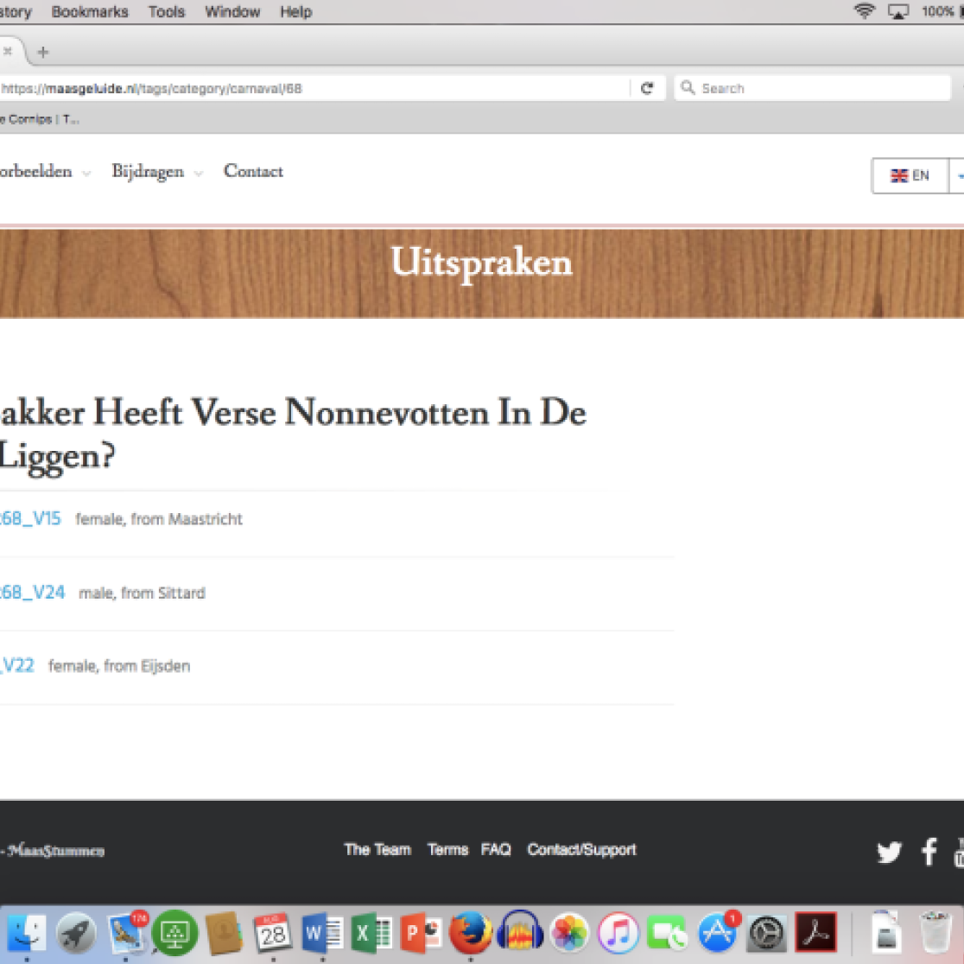Viewport: 964px width, 964px height.
Task: Open recording 68_V24 from Sittard
Action: pyautogui.click(x=32, y=593)
